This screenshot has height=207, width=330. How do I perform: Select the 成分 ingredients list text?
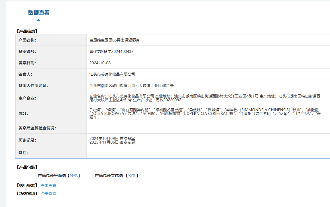pos(205,113)
